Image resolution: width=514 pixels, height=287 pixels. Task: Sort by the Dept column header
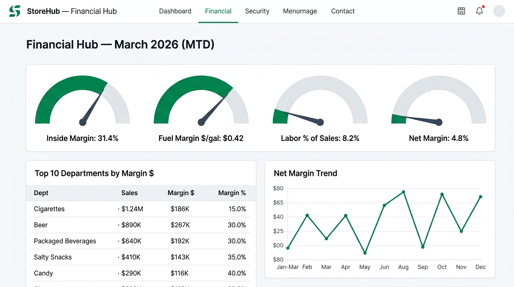[41, 193]
